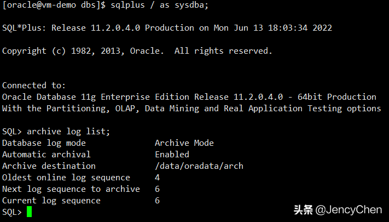
Task: Click the green cursor block at the prompt
Action: 29,212
